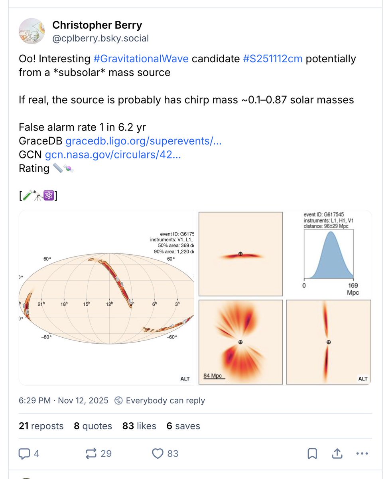The image size is (392, 479).
Task: Click the reply speech bubble icon
Action: point(24,453)
